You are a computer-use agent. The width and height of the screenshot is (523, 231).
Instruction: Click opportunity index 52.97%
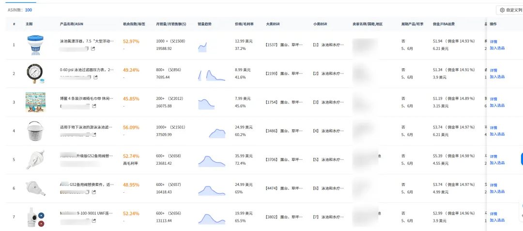131,41
